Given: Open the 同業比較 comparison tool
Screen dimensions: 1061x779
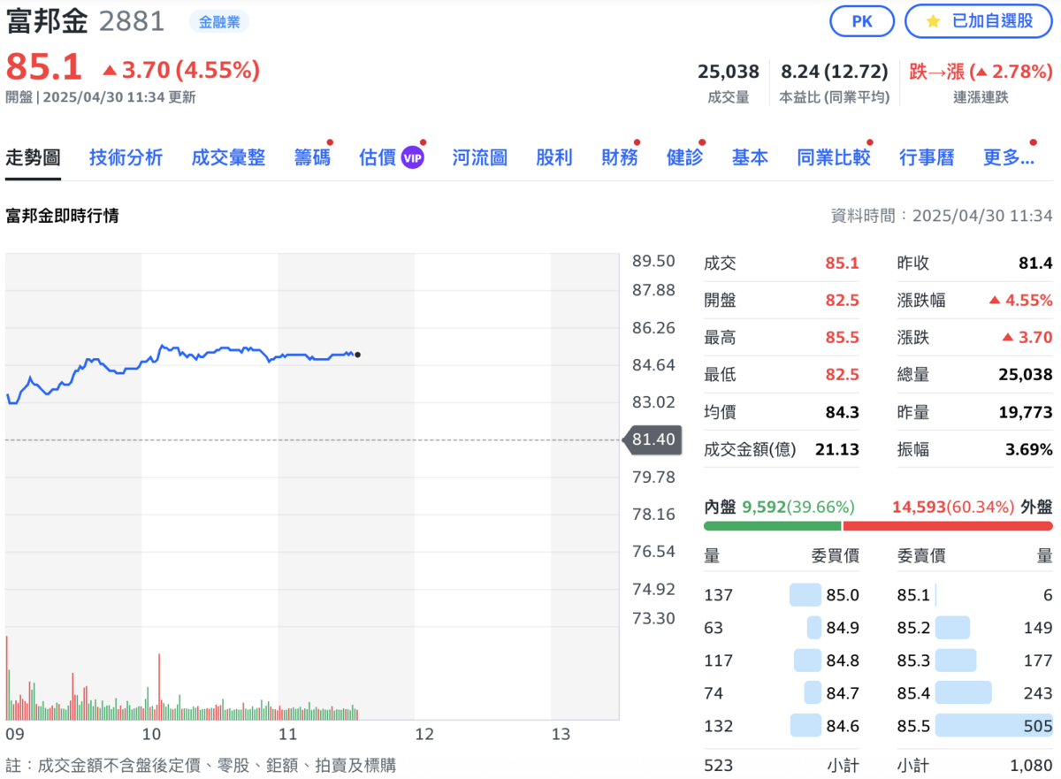Looking at the screenshot, I should tap(832, 157).
